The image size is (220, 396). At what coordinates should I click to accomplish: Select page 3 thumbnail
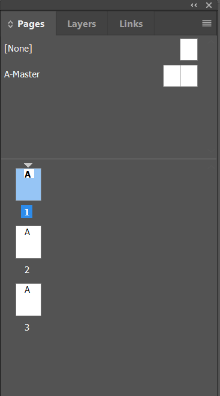coord(29,300)
